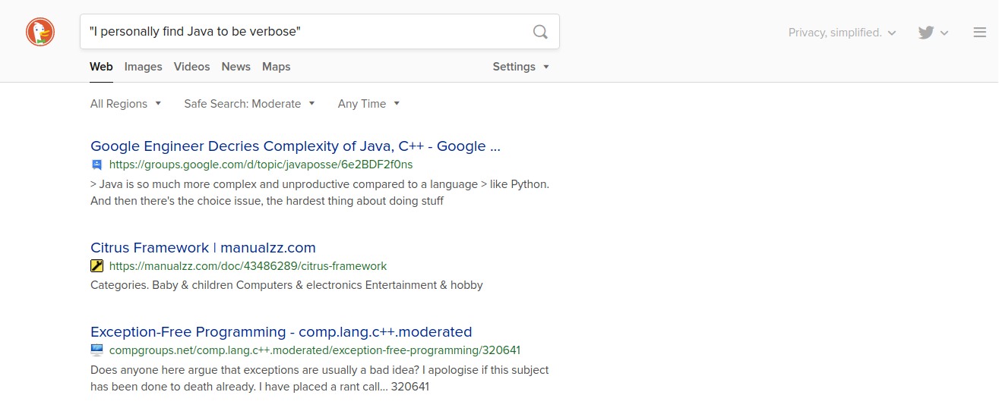Click the manualzz wrench favicon
This screenshot has height=414, width=999.
(x=96, y=266)
